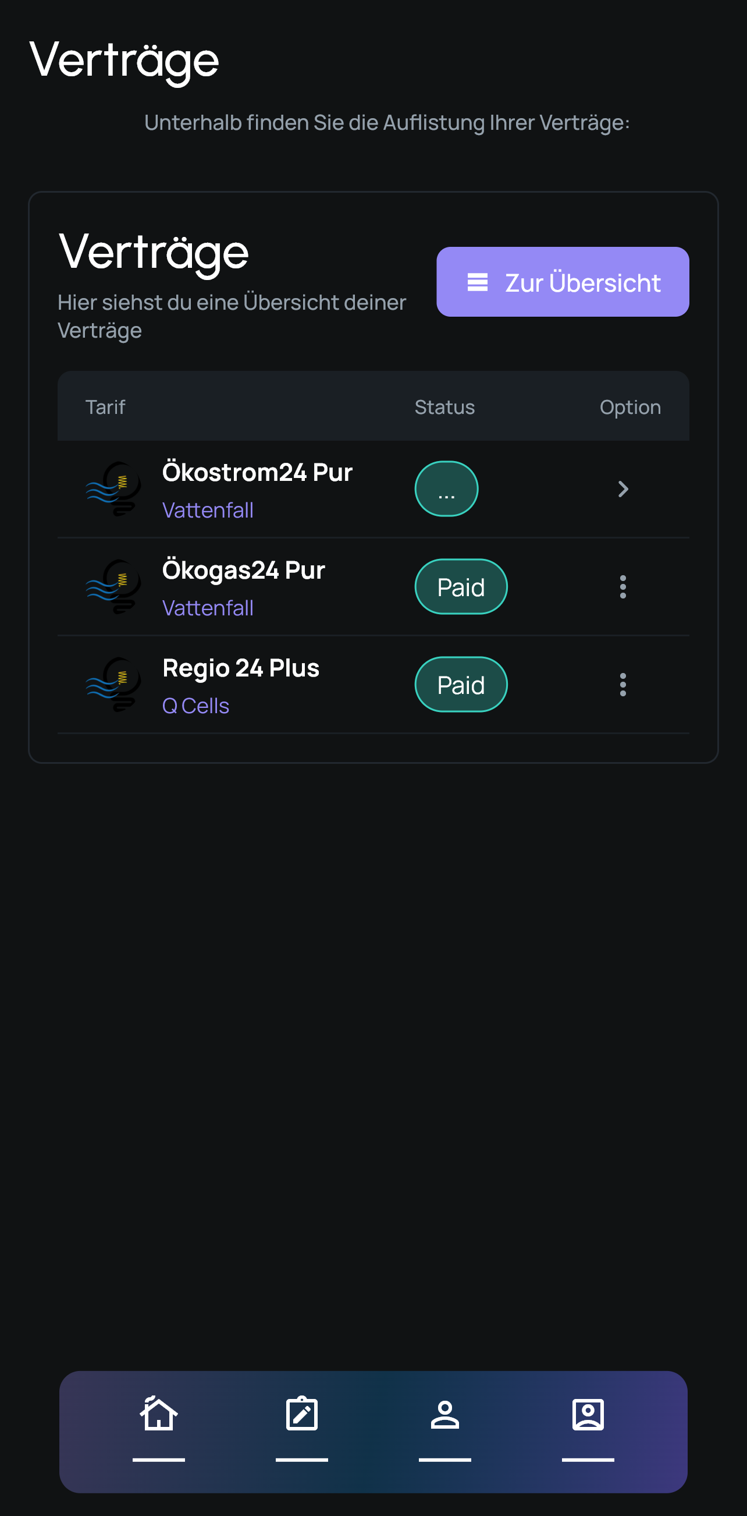
Task: Follow the Vattenfall link under Ökostrom24 Pur
Action: point(208,510)
